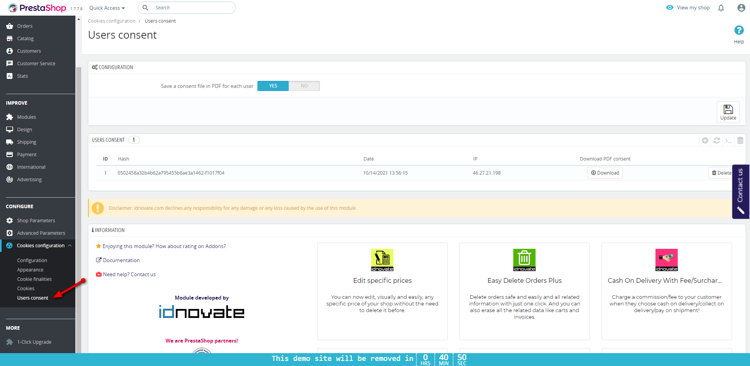Click the hash value 0502458a32b4b62a...
Viewport: 750px width, 366px height.
tap(171, 173)
